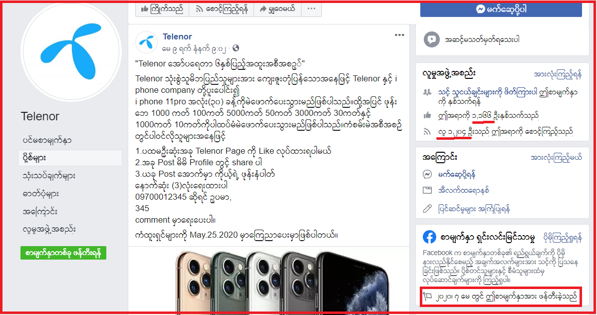Click the globe privacy icon on post
Viewport: 597px width, 315px height.
(236, 48)
